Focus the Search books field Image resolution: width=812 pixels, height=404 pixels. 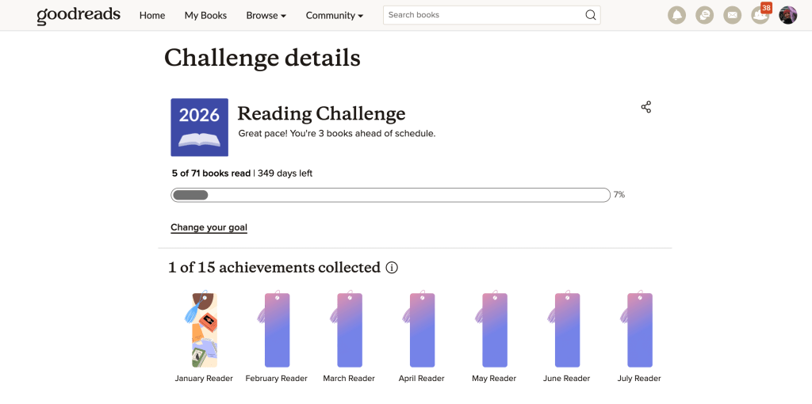[x=484, y=15]
